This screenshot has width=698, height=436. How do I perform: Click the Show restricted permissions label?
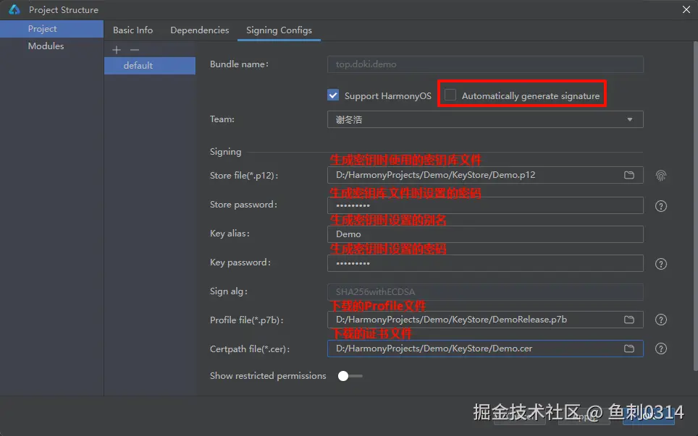[268, 376]
